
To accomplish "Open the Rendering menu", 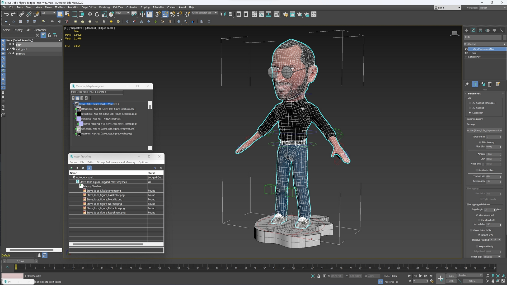I will pos(104,7).
